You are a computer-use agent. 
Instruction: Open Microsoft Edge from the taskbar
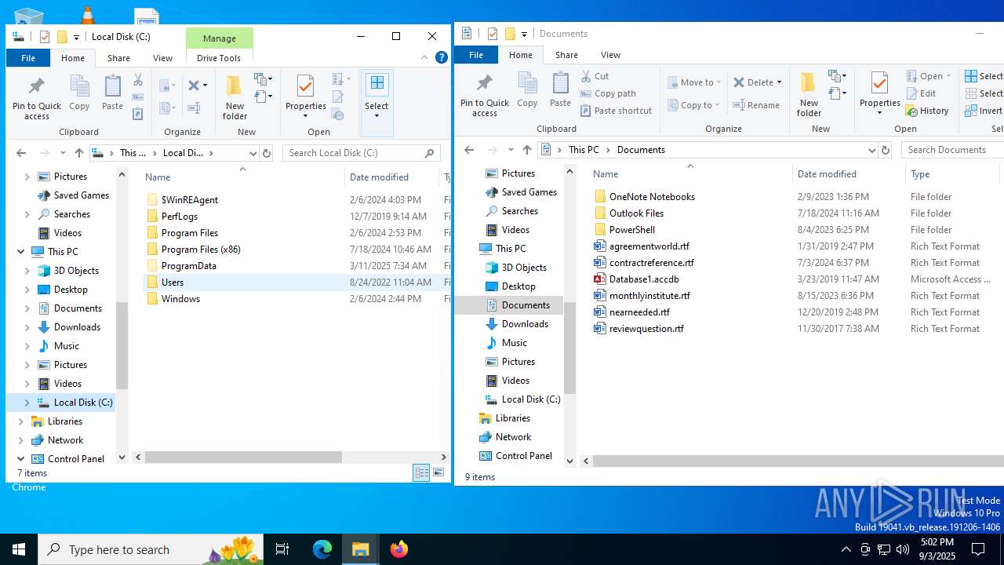pyautogui.click(x=322, y=549)
